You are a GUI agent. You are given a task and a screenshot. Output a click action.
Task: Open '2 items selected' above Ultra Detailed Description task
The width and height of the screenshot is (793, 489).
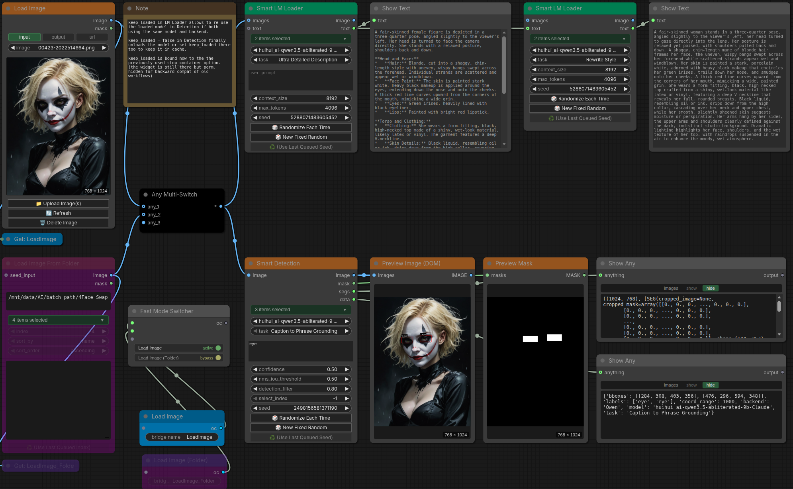(x=301, y=39)
